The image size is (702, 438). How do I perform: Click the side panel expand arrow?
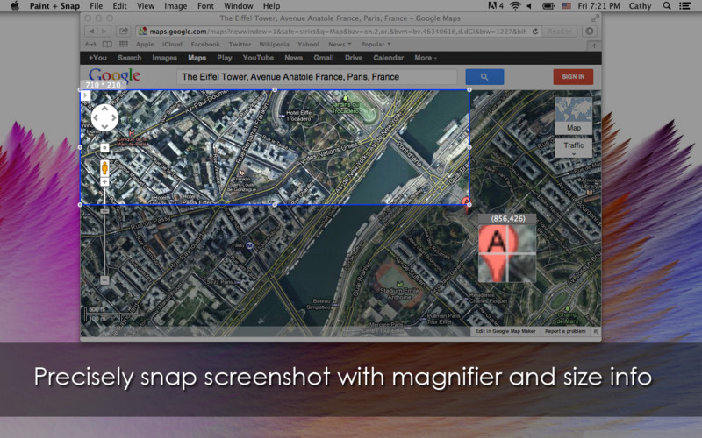pyautogui.click(x=85, y=95)
